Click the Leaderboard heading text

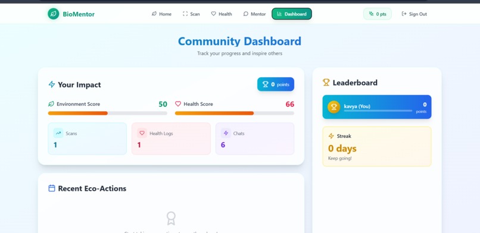tap(355, 83)
